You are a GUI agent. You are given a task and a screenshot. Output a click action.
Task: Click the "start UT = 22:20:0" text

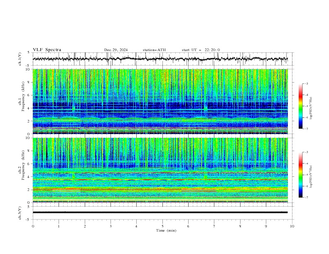click(x=201, y=50)
